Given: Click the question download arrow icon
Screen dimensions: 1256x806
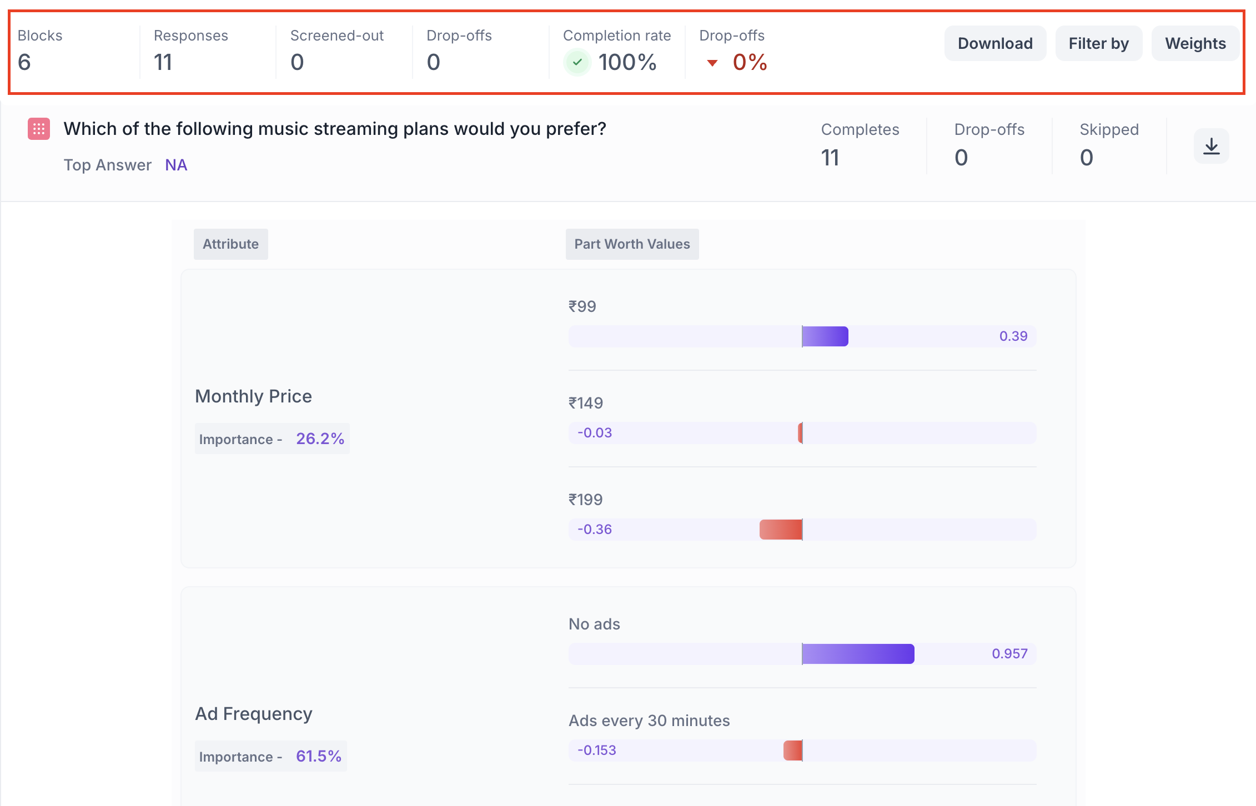Looking at the screenshot, I should pos(1211,147).
